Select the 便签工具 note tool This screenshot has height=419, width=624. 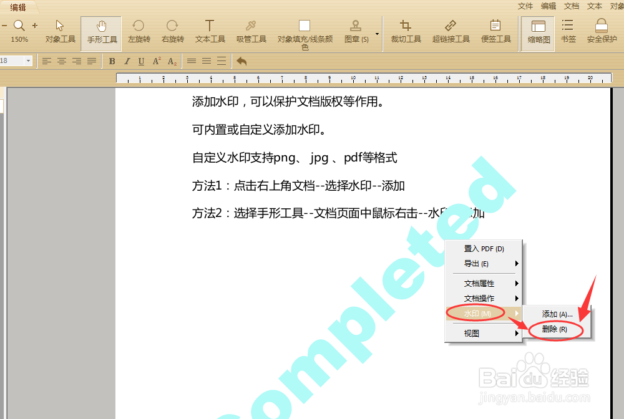coord(496,32)
